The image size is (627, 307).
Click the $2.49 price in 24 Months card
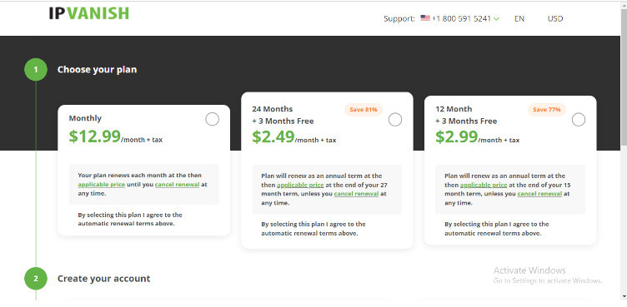pyautogui.click(x=273, y=137)
